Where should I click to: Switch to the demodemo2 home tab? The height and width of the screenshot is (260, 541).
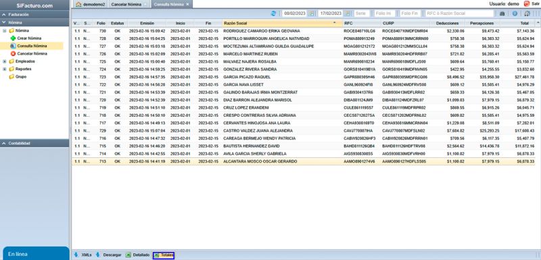90,4
